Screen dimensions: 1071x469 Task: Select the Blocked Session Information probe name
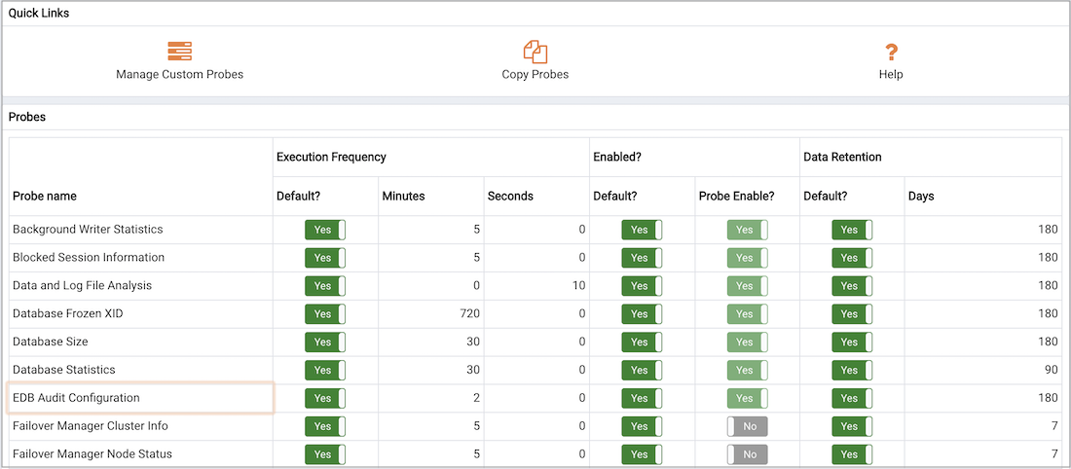coord(89,258)
